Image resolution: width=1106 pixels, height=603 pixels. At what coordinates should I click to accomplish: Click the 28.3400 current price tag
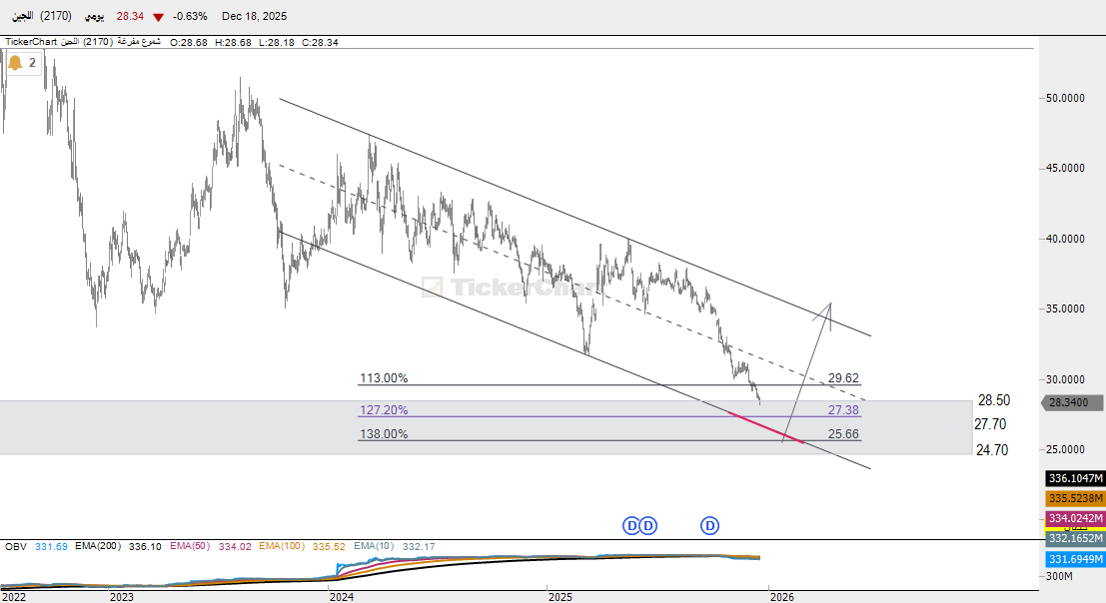pyautogui.click(x=1073, y=403)
